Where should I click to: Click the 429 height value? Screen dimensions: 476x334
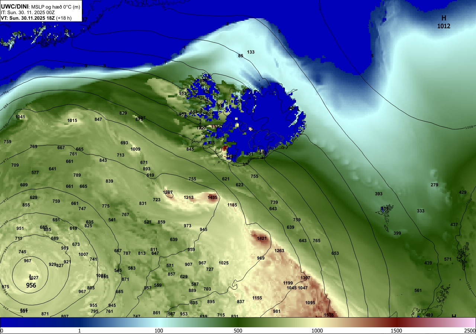[x=463, y=192]
